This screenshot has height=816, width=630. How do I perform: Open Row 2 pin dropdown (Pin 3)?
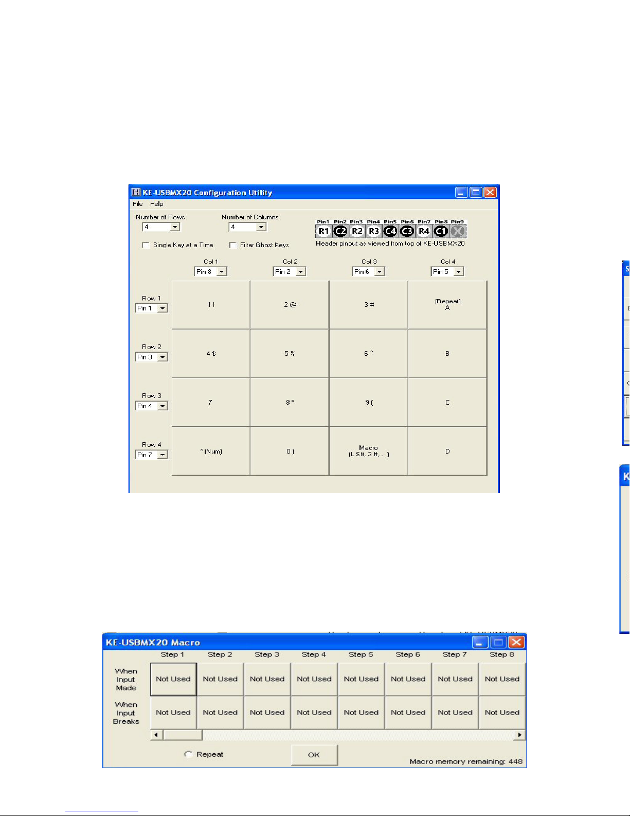click(163, 357)
